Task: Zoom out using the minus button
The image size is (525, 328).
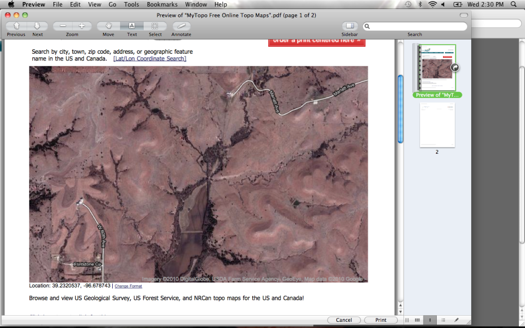Action: click(63, 26)
